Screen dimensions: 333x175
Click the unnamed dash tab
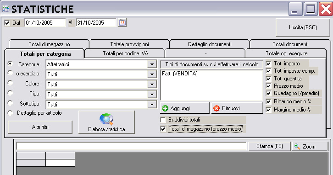(205, 53)
